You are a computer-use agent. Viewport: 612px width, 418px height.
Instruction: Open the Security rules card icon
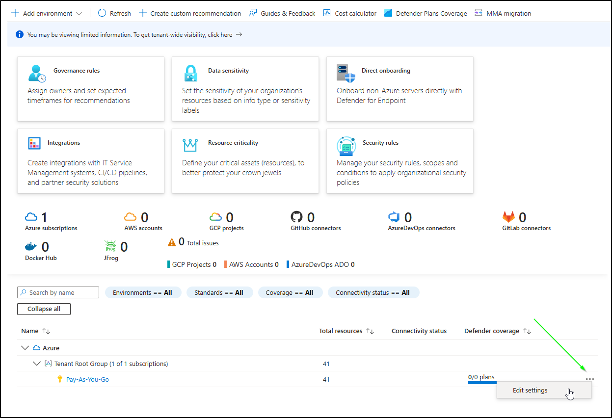point(346,146)
